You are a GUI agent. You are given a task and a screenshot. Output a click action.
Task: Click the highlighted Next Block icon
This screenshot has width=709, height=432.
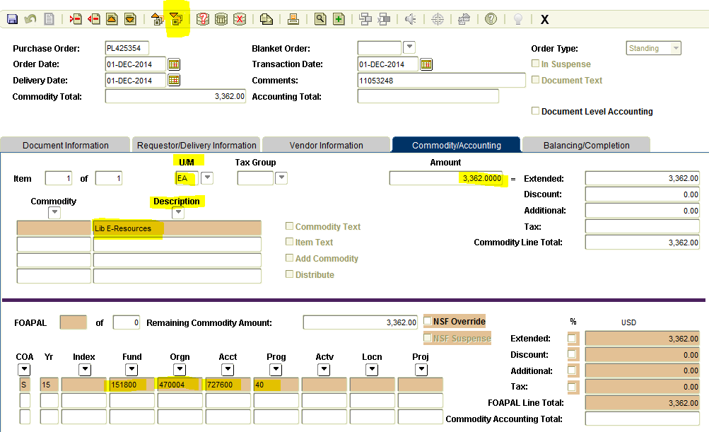click(176, 19)
